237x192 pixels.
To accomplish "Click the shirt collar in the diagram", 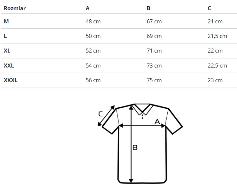I will (x=142, y=110).
